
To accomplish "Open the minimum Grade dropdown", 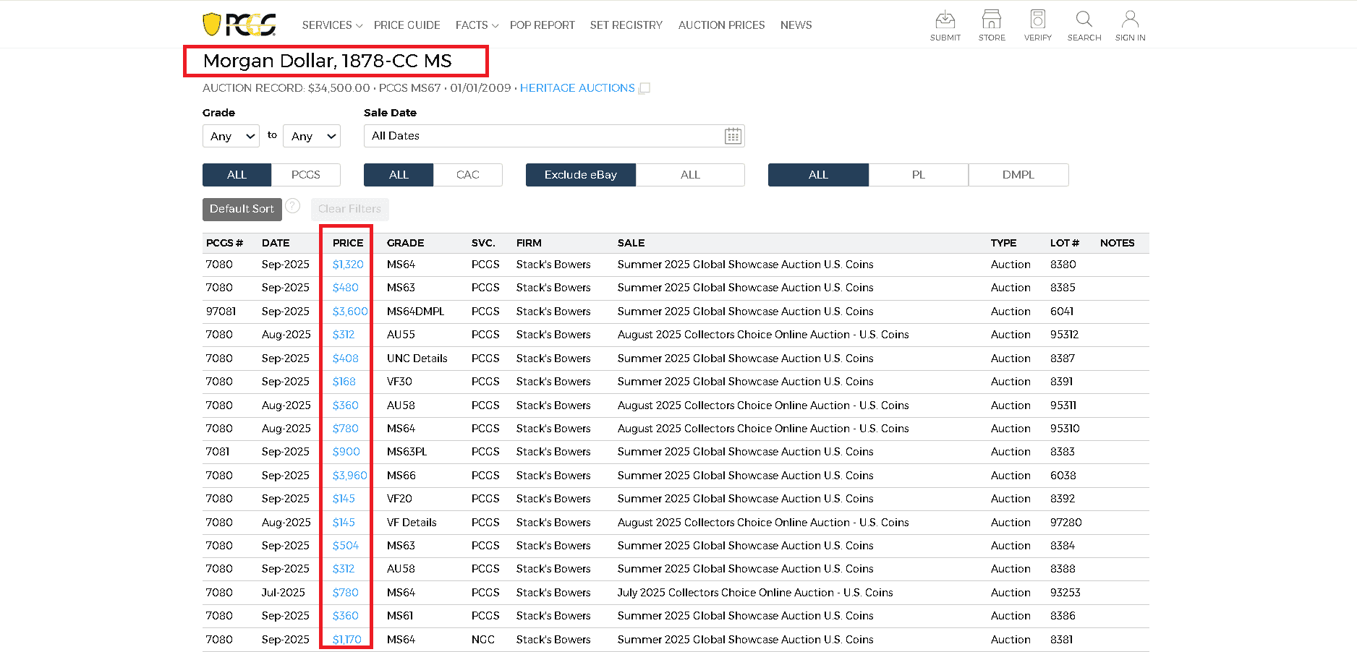I will 231,136.
